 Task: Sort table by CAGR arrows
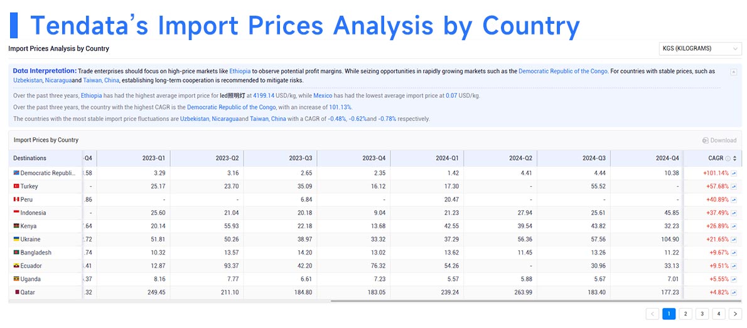[x=734, y=159]
